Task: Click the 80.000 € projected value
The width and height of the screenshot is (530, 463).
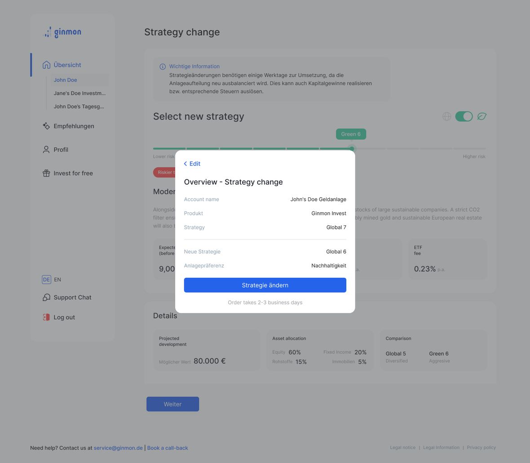Action: [210, 361]
